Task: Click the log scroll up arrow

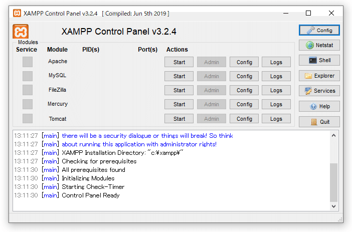Action: tap(334, 136)
